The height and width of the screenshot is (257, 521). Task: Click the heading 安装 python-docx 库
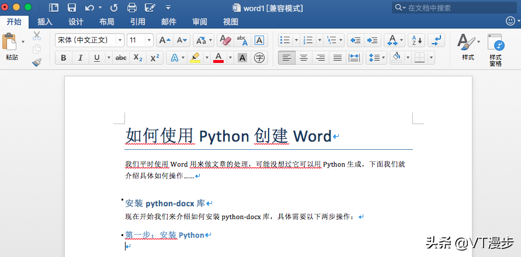(165, 203)
